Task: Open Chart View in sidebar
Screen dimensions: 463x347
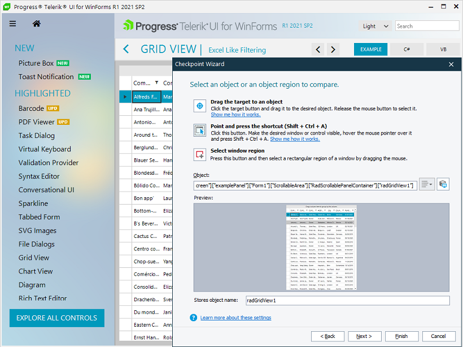Action: point(36,272)
